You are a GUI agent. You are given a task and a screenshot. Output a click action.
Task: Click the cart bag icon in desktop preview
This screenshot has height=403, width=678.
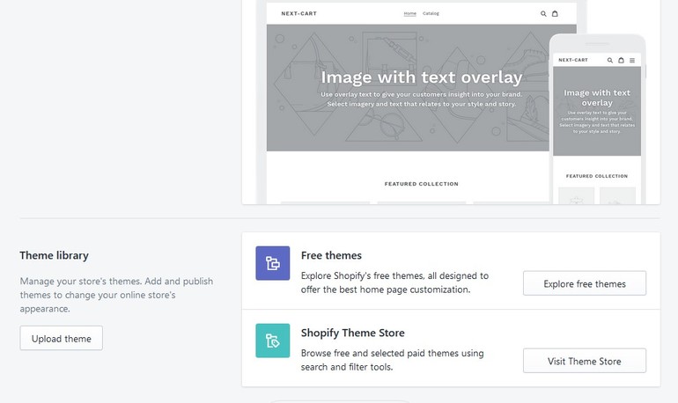click(x=555, y=13)
